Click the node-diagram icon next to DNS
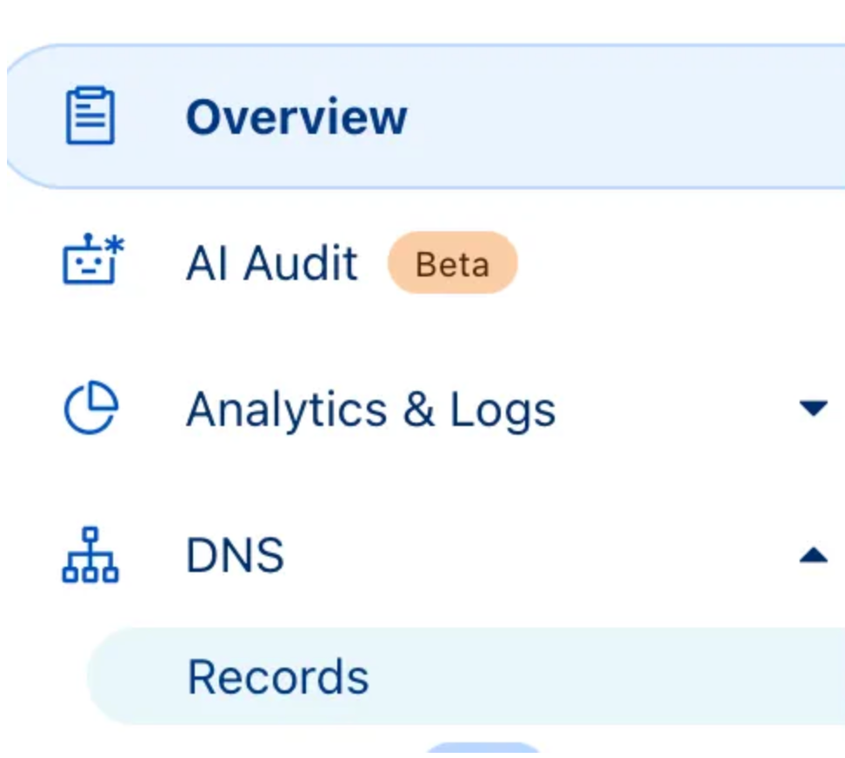The image size is (845, 758). point(90,556)
